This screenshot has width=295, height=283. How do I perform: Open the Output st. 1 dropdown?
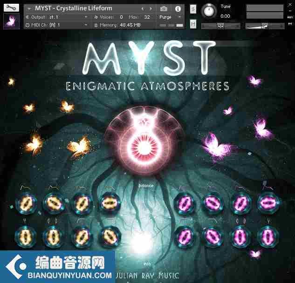point(57,17)
